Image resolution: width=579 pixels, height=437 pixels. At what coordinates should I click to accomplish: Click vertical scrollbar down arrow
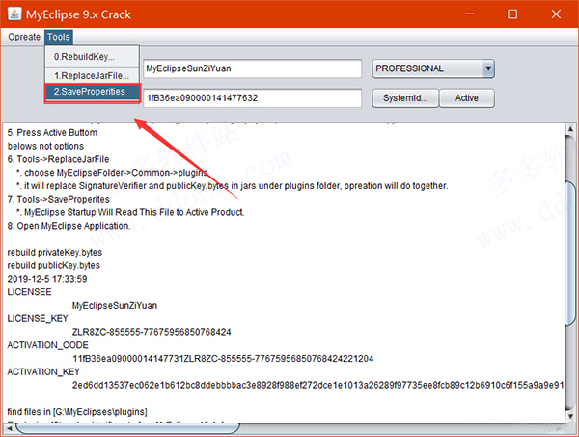click(x=570, y=416)
